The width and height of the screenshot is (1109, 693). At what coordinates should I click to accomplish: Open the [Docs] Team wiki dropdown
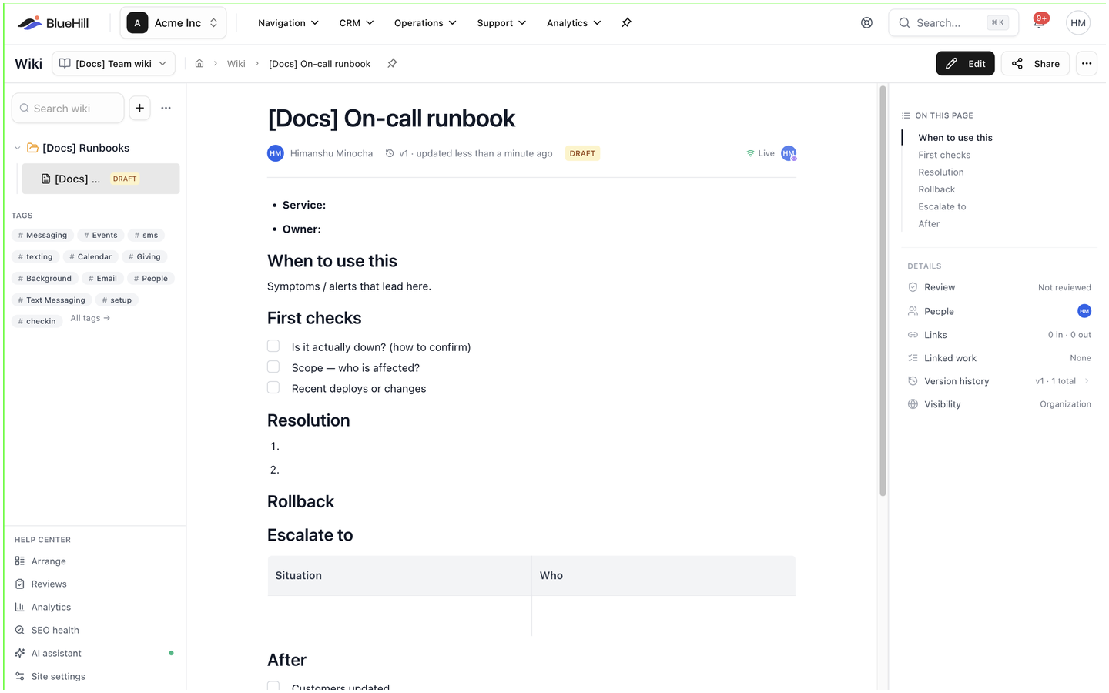point(113,63)
